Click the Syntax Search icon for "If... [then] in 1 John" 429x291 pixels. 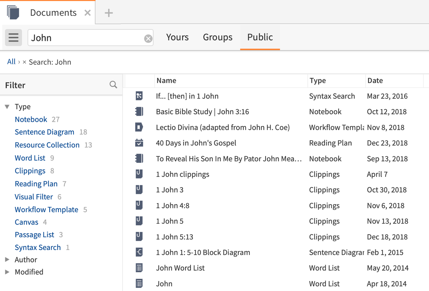point(140,96)
